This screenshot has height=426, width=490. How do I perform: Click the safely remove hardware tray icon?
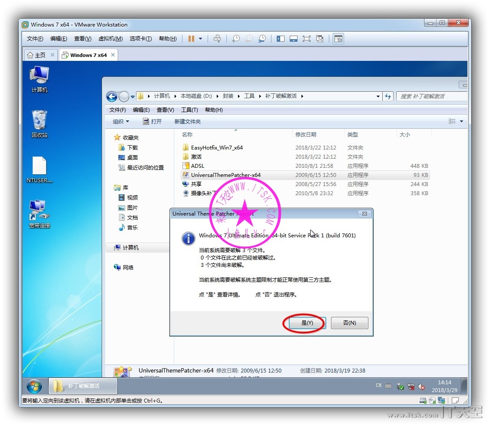pyautogui.click(x=401, y=386)
